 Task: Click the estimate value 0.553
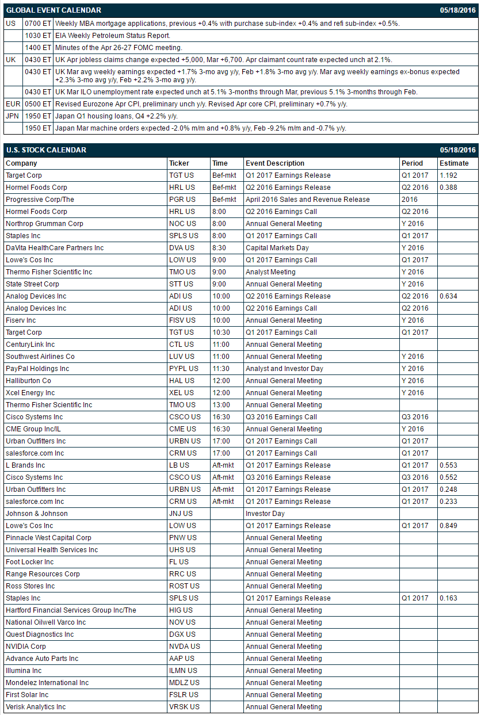(449, 465)
